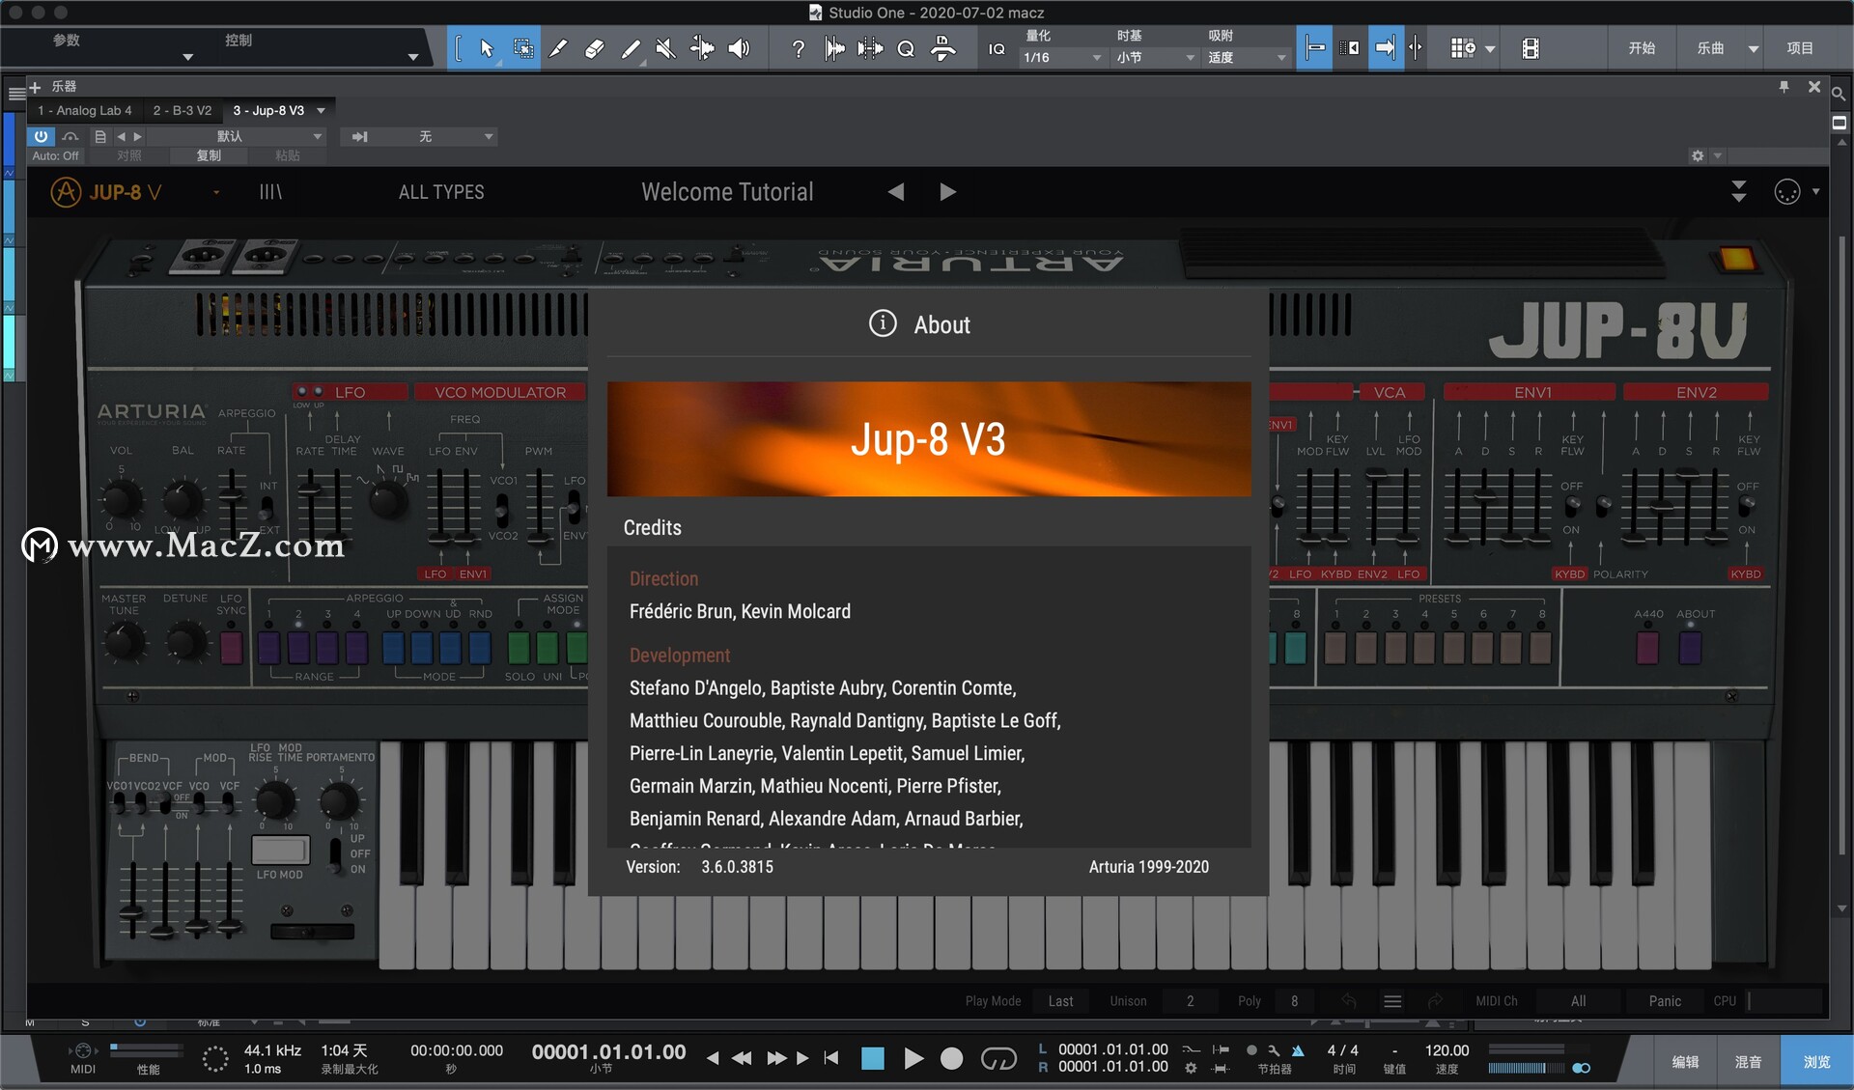Open the 浏览 browse view
Viewport: 1854px width, 1090px height.
click(x=1816, y=1061)
